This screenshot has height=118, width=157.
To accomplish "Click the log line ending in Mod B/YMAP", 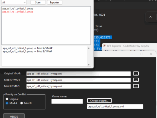I will pyautogui.click(x=27, y=51).
